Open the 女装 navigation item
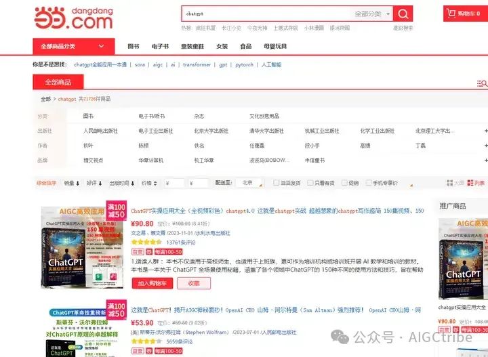Viewport: 488px width, 357px height. tap(222, 46)
